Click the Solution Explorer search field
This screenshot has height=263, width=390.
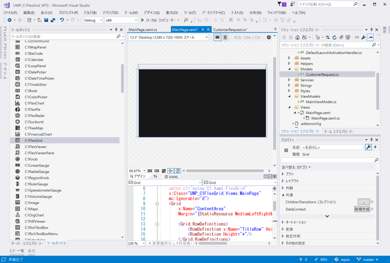pyautogui.click(x=326, y=45)
